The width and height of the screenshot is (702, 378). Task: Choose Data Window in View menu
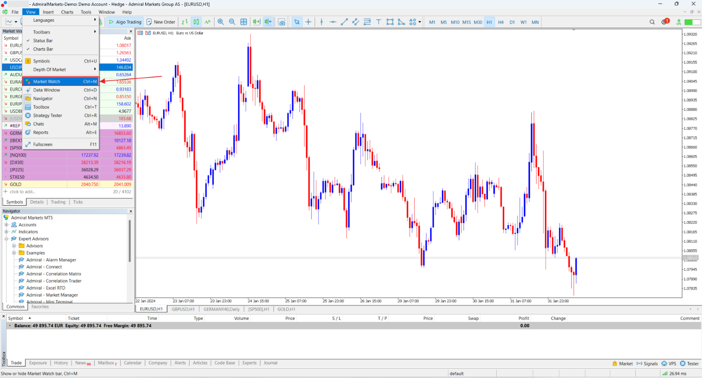(61, 90)
